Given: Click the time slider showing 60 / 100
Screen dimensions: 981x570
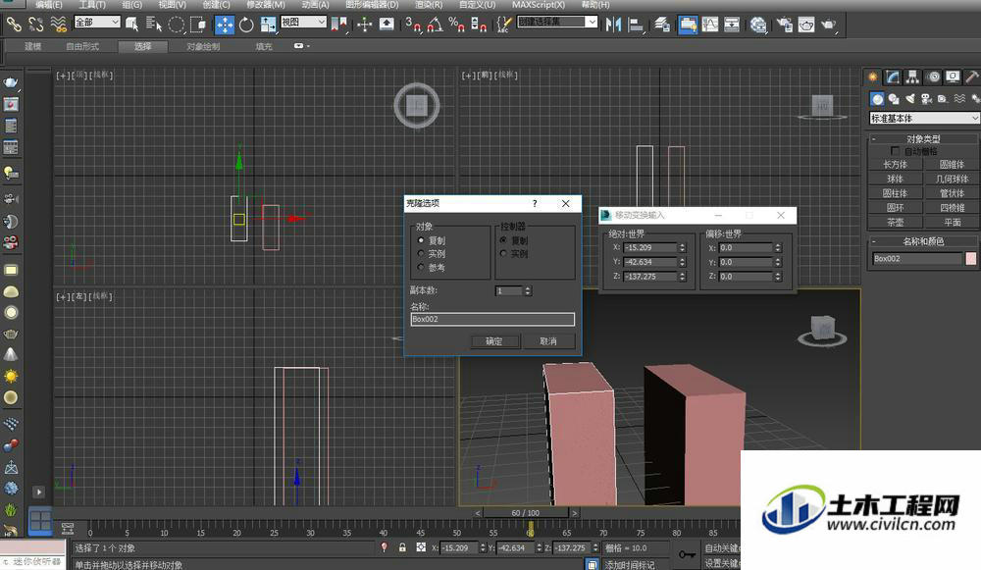Looking at the screenshot, I should (x=526, y=513).
